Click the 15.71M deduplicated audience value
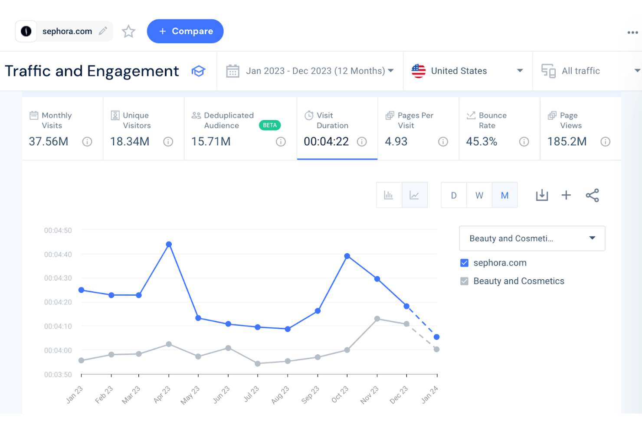 pyautogui.click(x=211, y=142)
